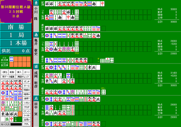Viewport: 181px width, 127px height.
Task: Click the ポン P button
Action: pyautogui.click(x=27, y=81)
